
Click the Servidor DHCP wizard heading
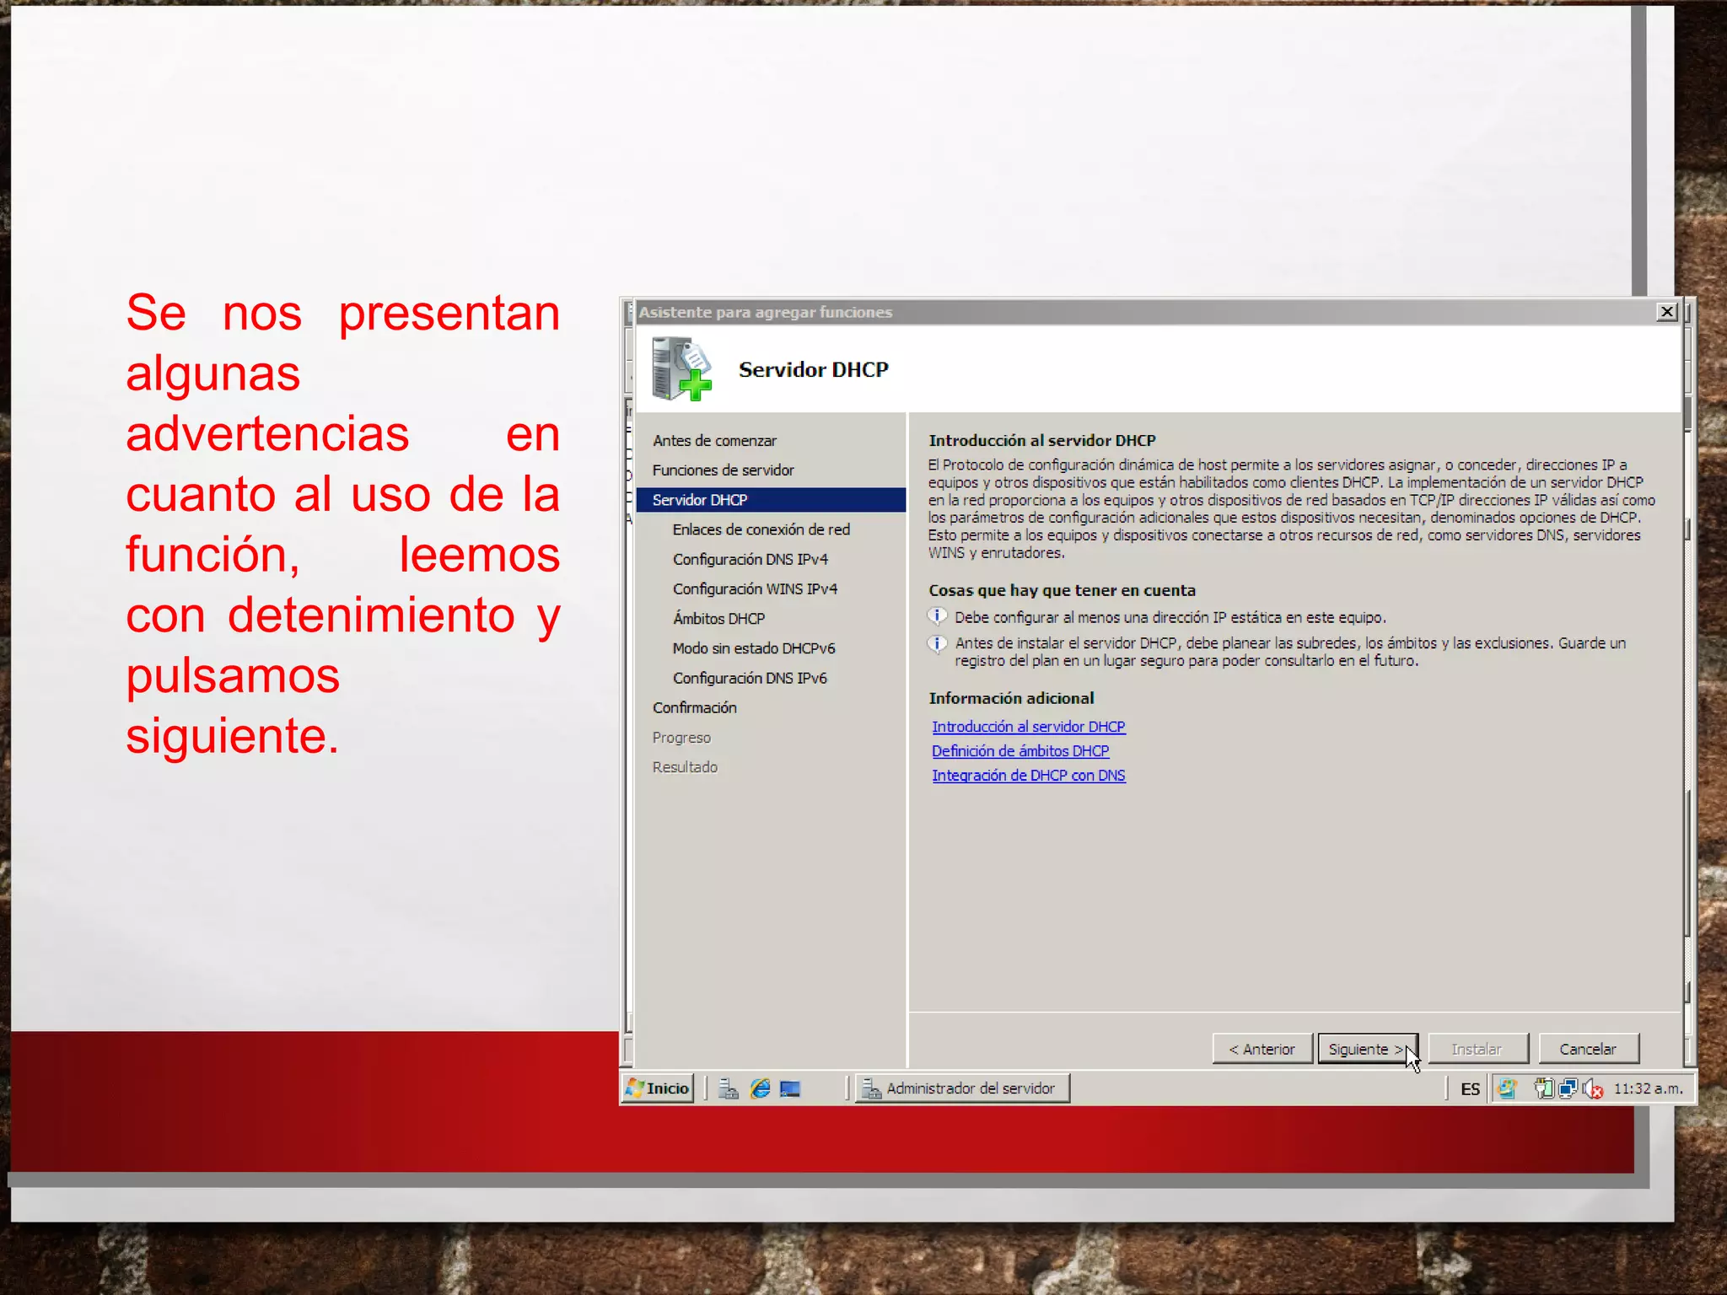tap(813, 370)
